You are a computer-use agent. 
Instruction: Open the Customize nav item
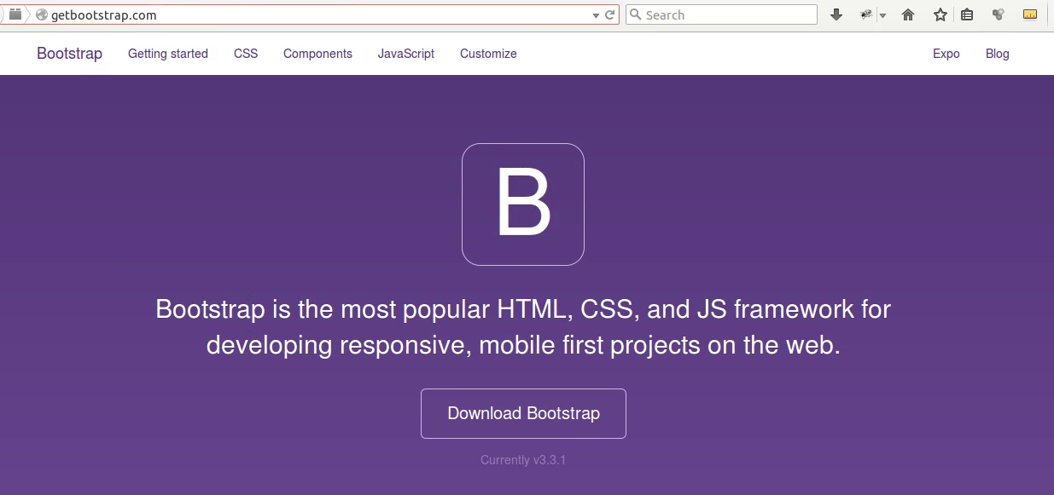tap(488, 54)
